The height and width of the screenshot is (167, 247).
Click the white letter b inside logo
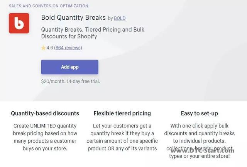(x=19, y=23)
